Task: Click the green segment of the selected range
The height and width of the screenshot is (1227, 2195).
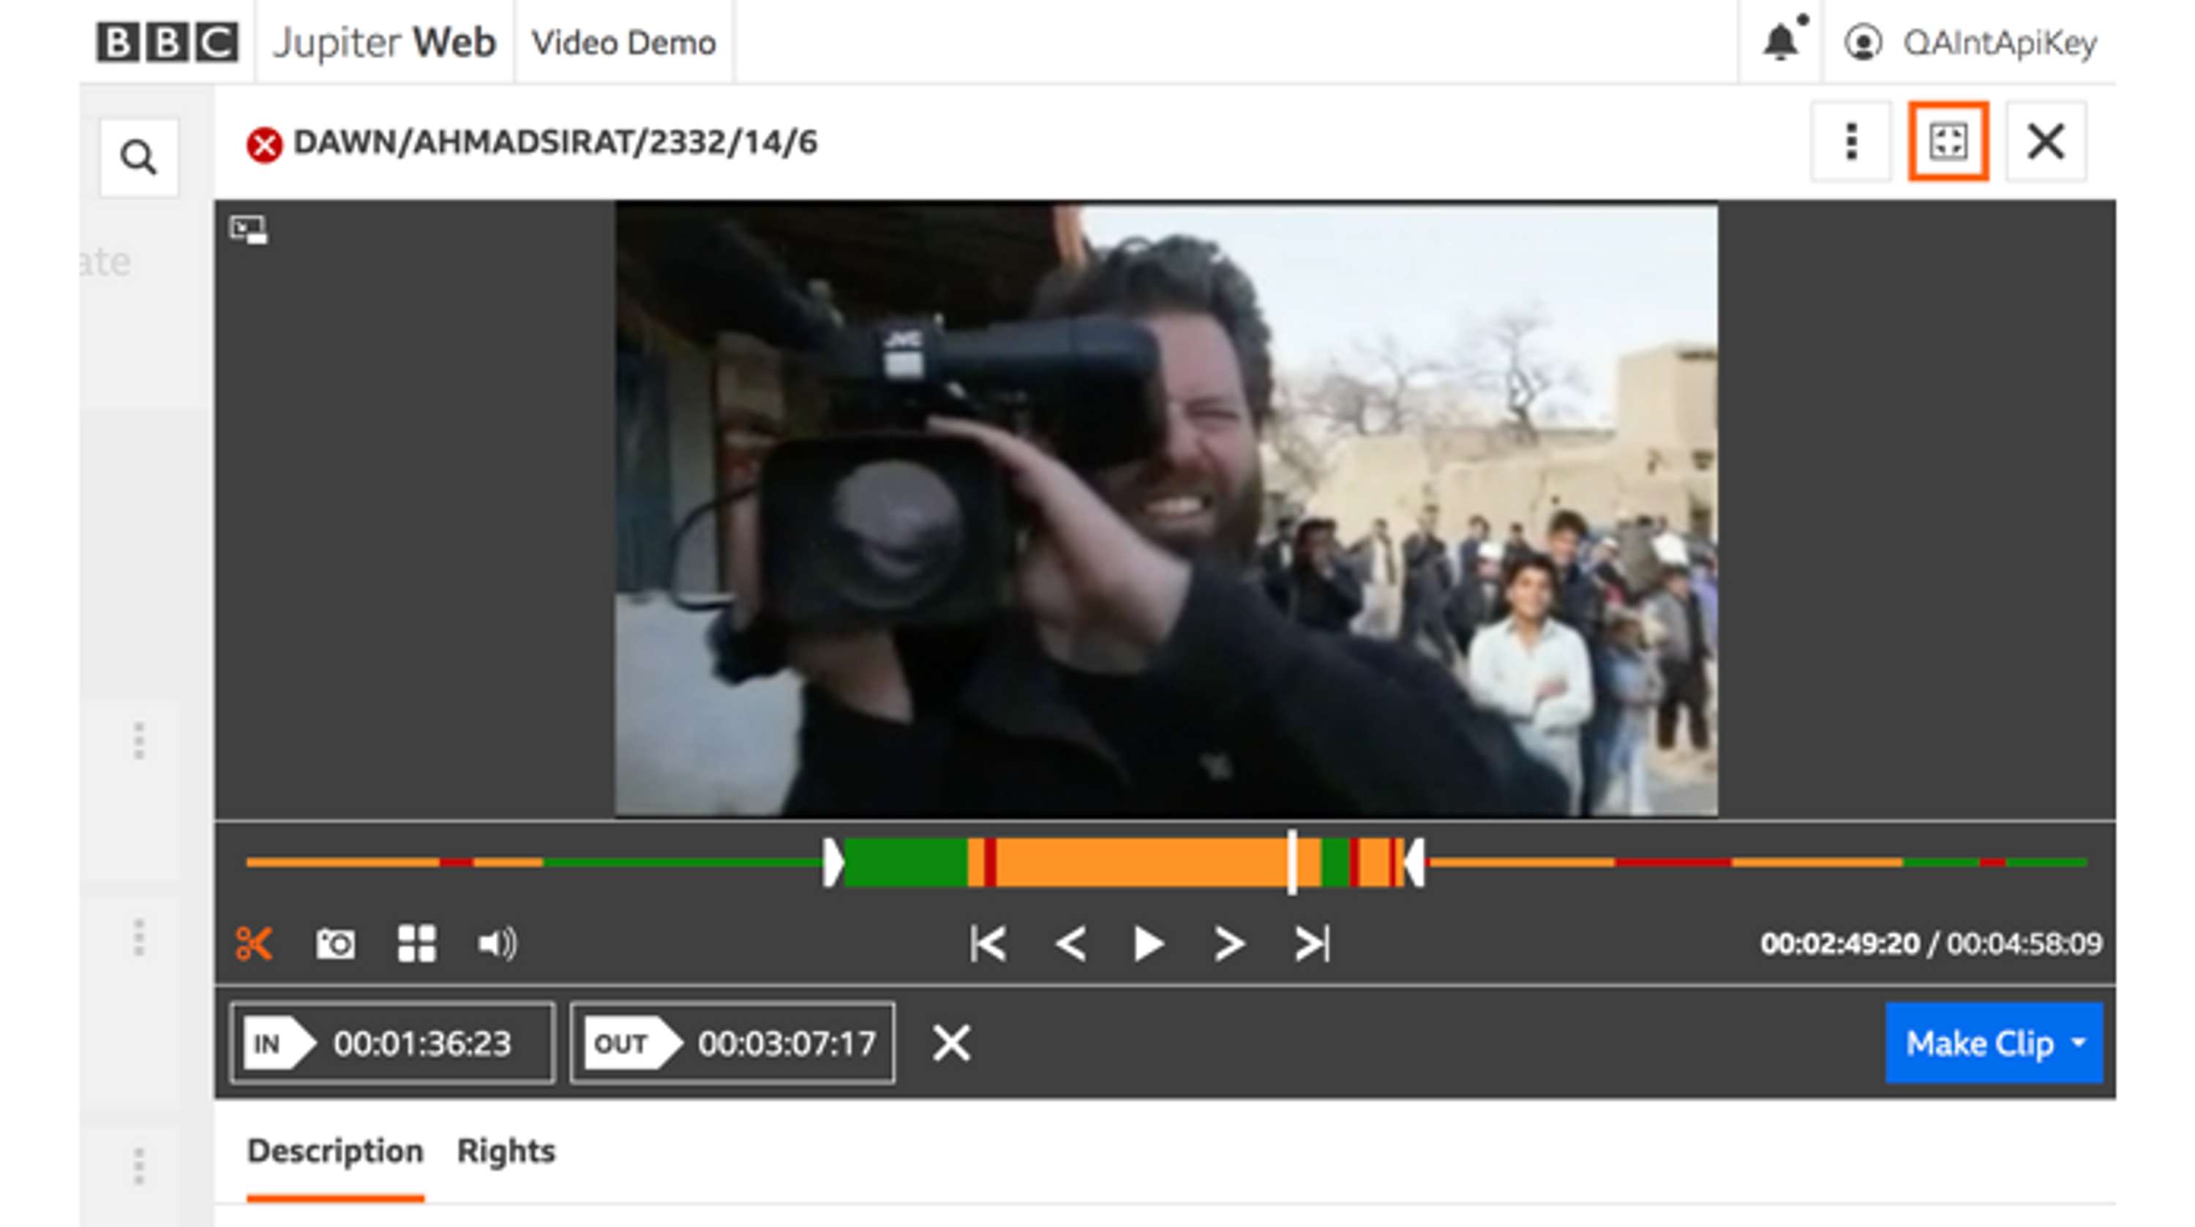Action: pyautogui.click(x=905, y=863)
